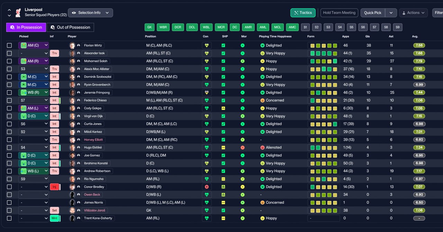Select checkbox in Conor Bradley's row
Image resolution: width=443 pixels, height=232 pixels.
pos(9,187)
